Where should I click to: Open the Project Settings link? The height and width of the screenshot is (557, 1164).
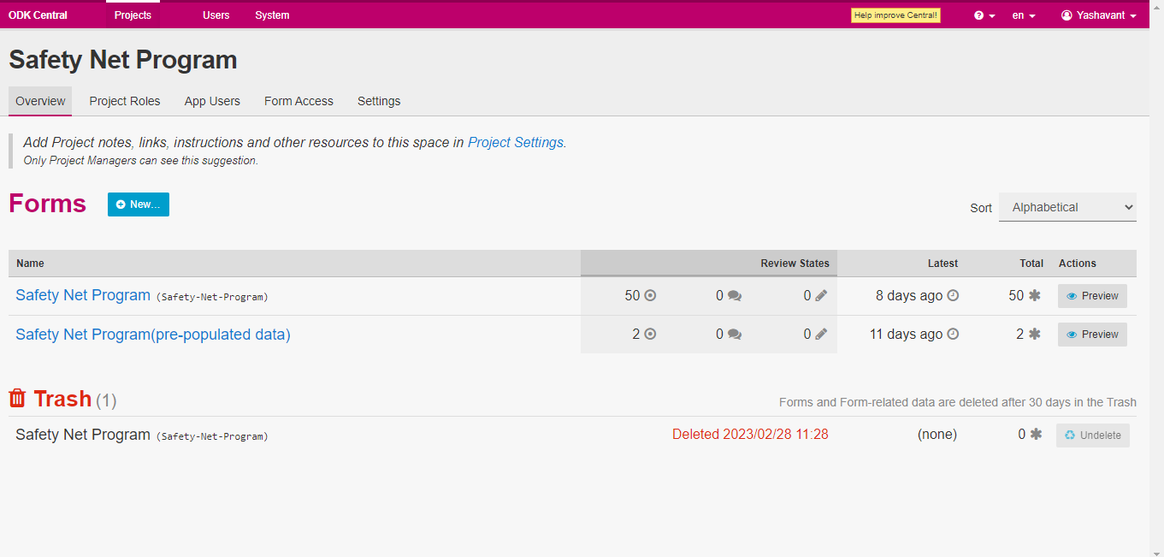point(515,143)
